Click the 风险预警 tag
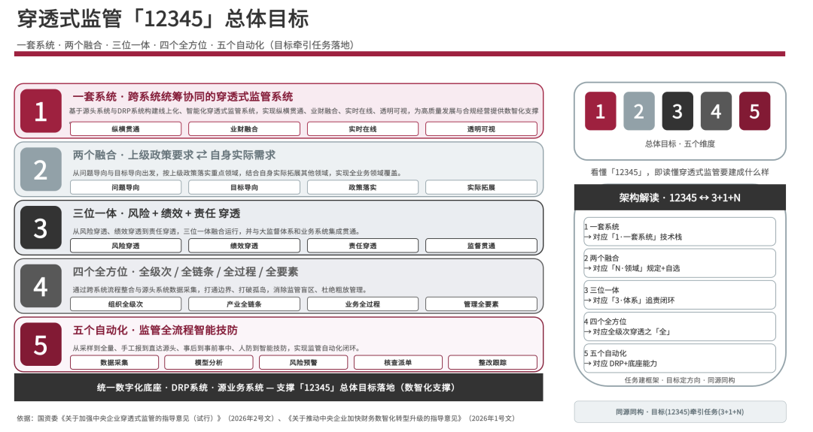Screen dimensions: 813x432 pos(303,363)
